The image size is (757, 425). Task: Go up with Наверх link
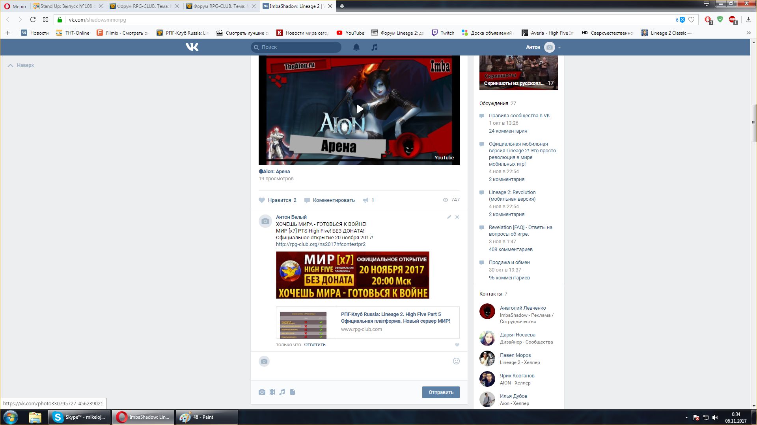[21, 65]
